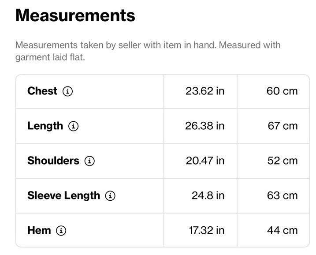
Task: Click the info icon next to Chest
Action: point(67,91)
